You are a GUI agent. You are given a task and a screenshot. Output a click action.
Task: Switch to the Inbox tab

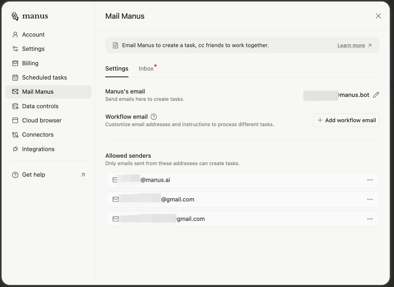click(x=146, y=68)
